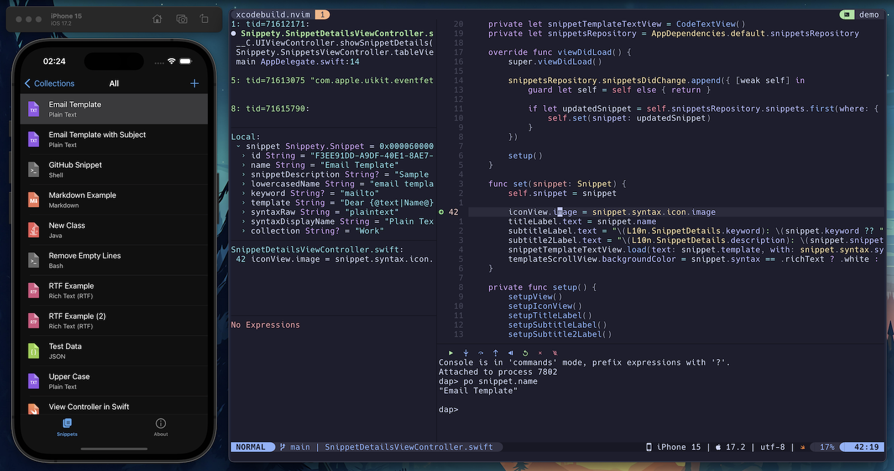Click the thread 1 tid=71612171 entry
The width and height of the screenshot is (894, 471).
(270, 24)
